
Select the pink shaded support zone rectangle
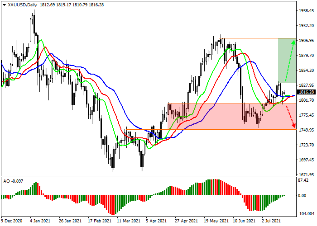point(232,117)
